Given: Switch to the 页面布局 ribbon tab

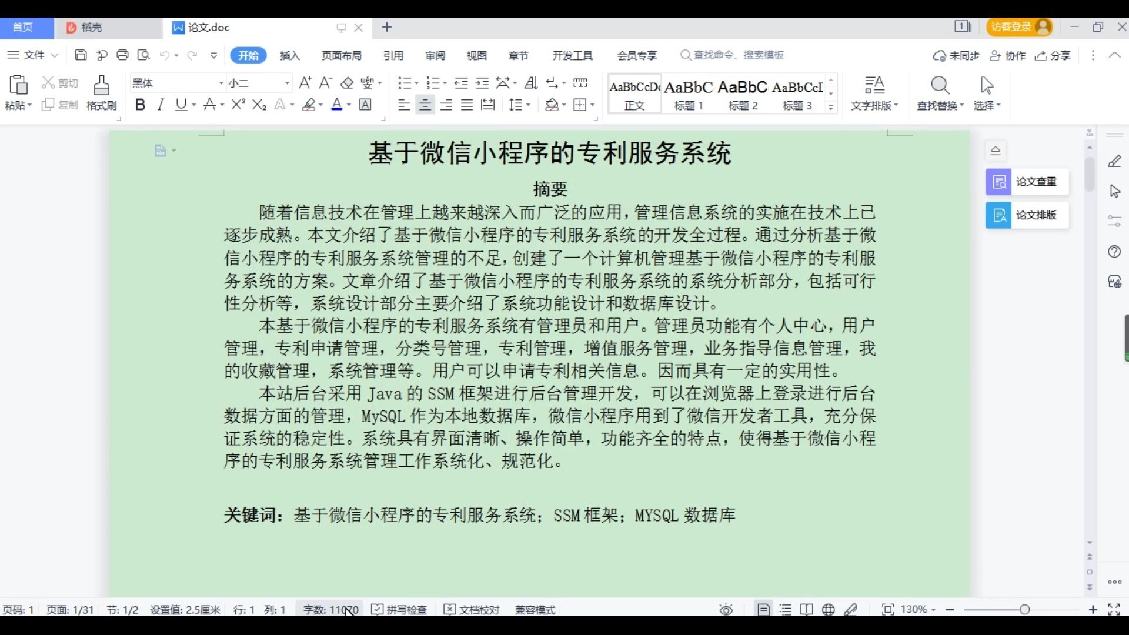Looking at the screenshot, I should 342,55.
